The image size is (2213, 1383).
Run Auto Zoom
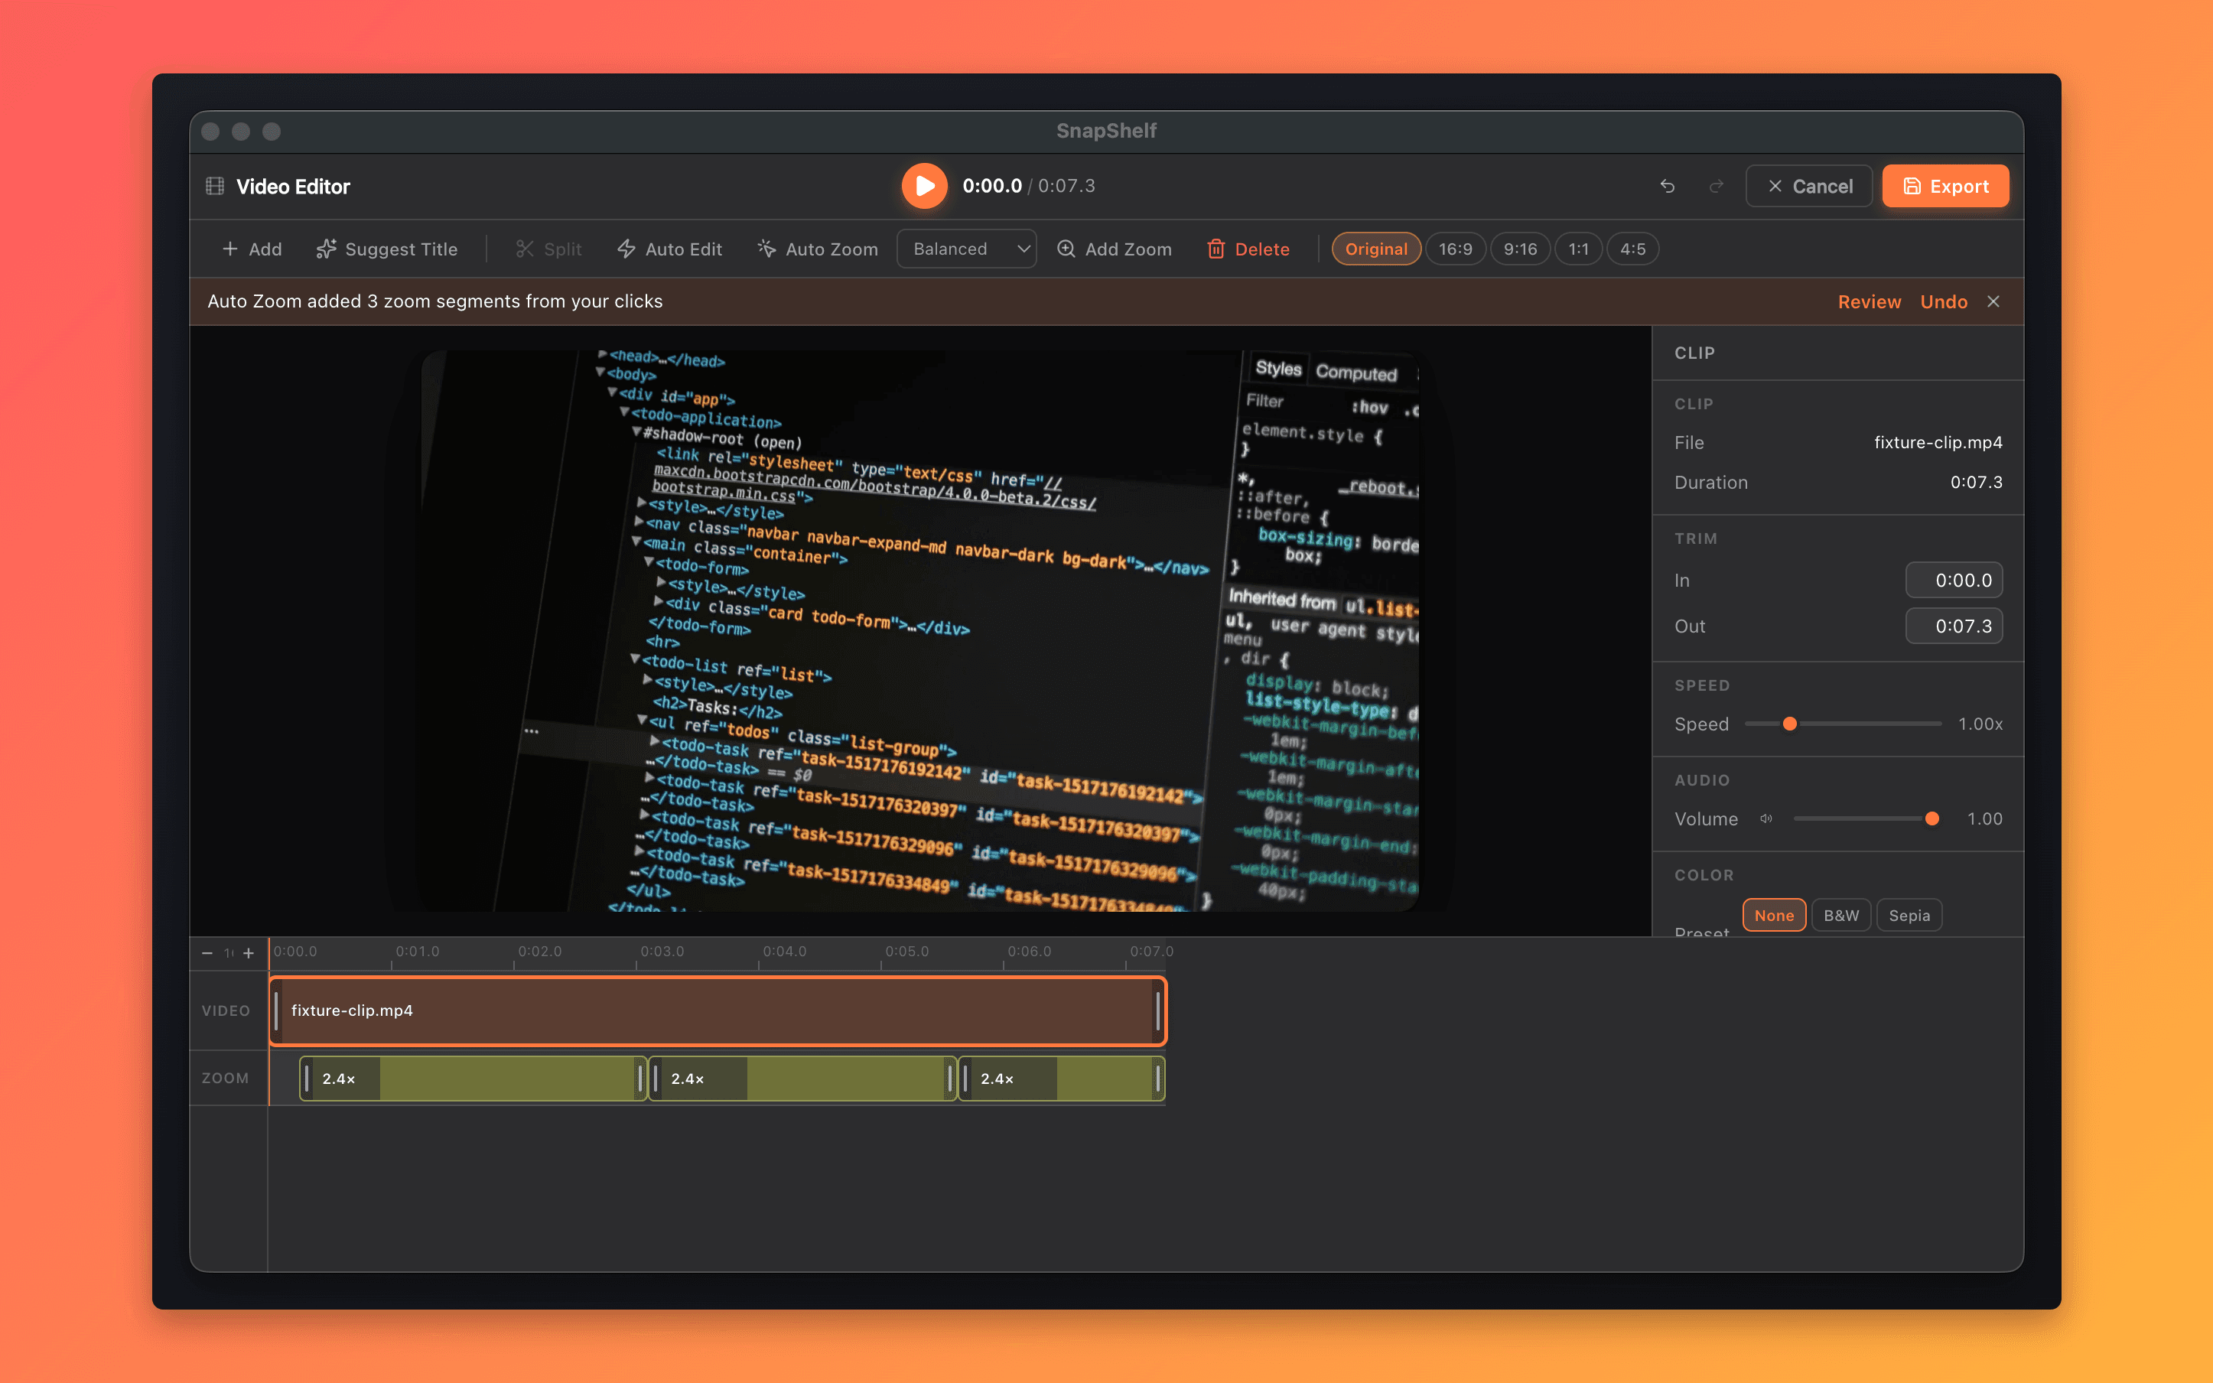pos(818,249)
